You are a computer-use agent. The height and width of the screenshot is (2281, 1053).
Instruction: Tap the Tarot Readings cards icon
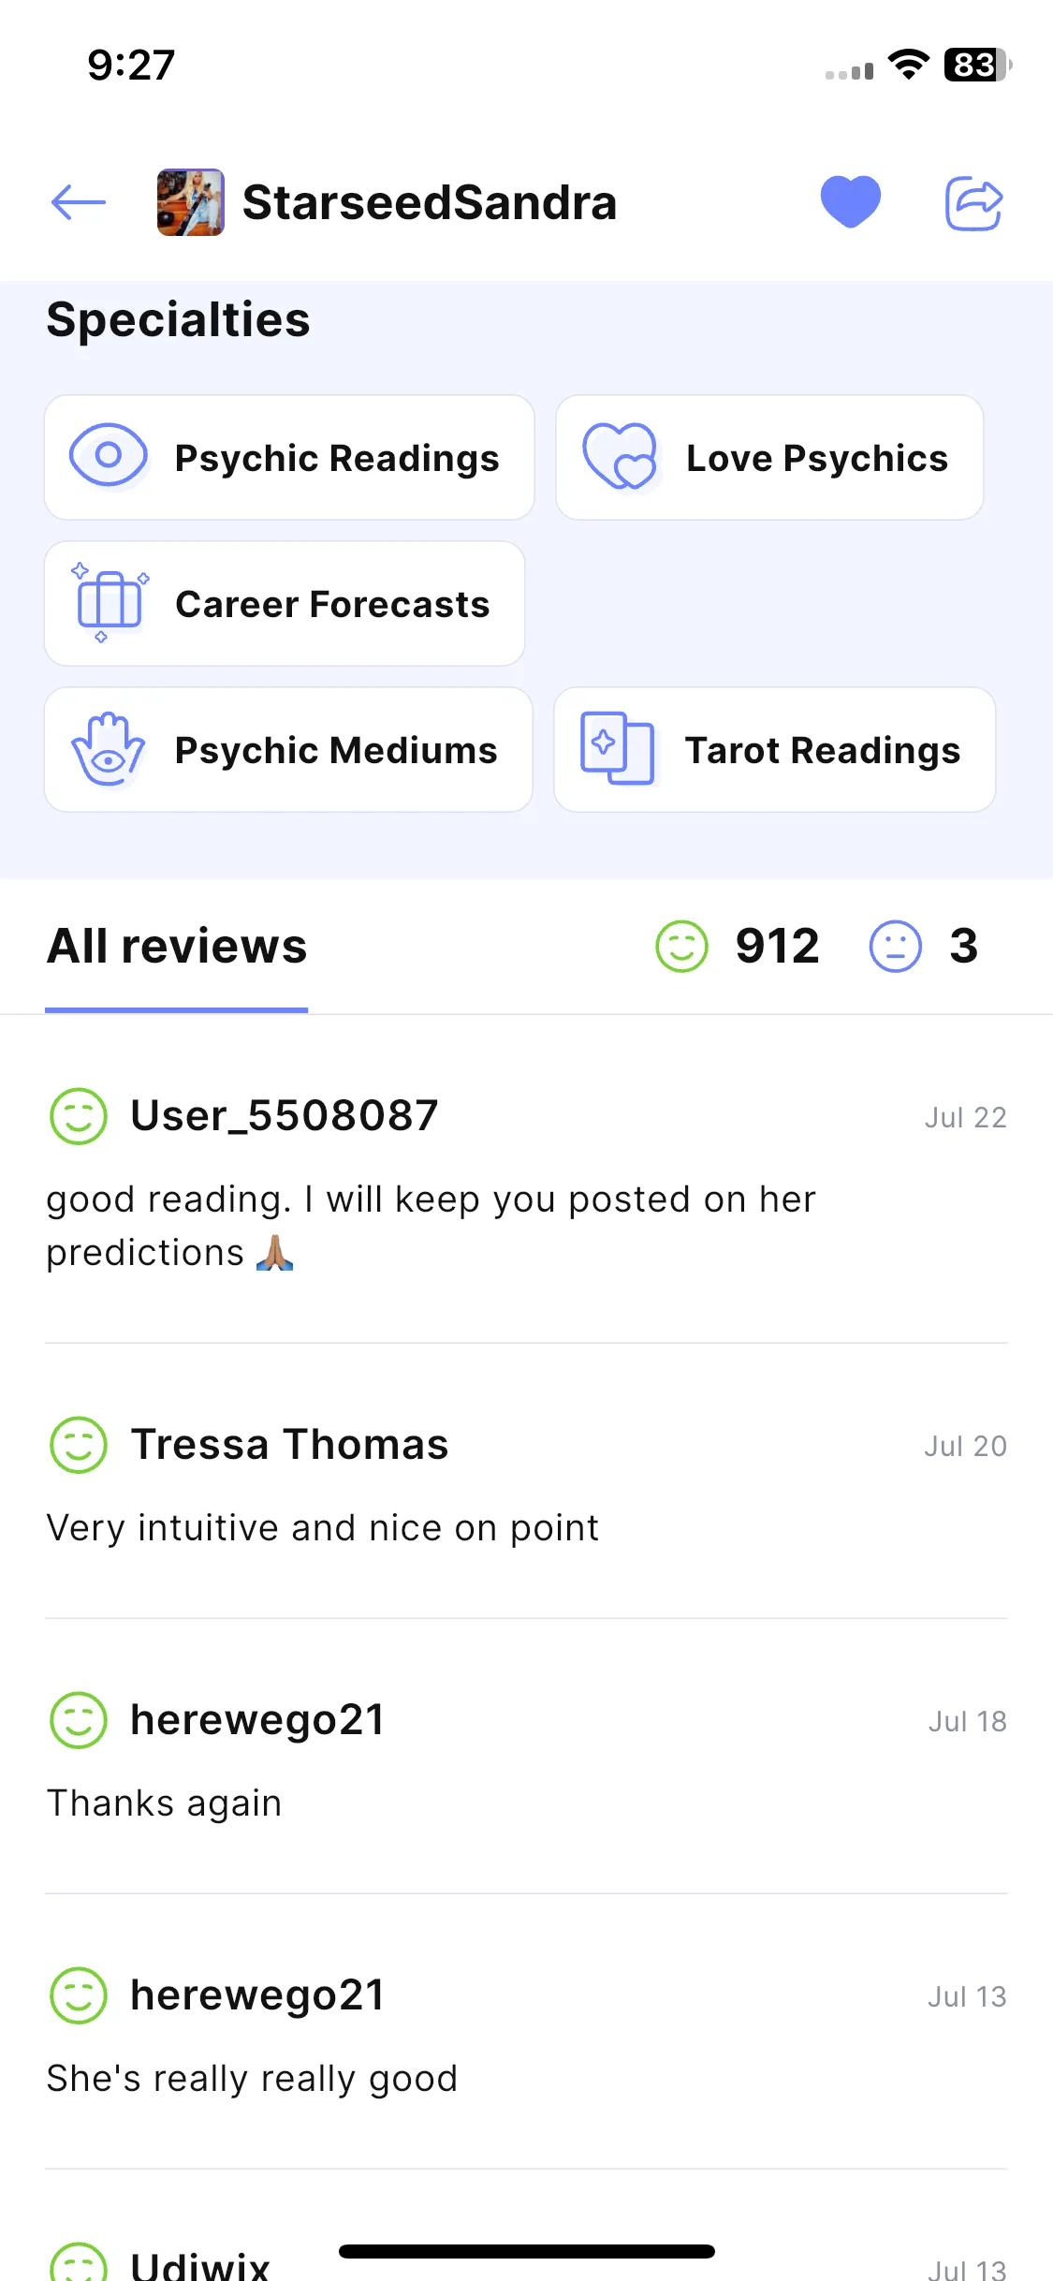(618, 748)
